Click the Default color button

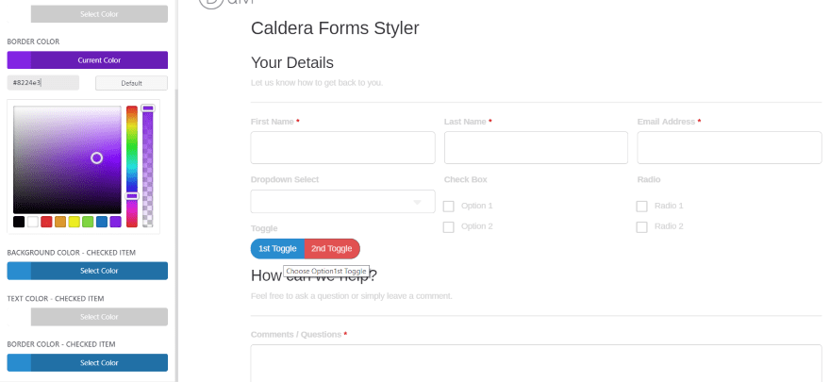(x=131, y=83)
